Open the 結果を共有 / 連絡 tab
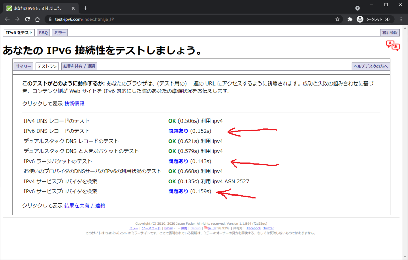 tap(79, 66)
